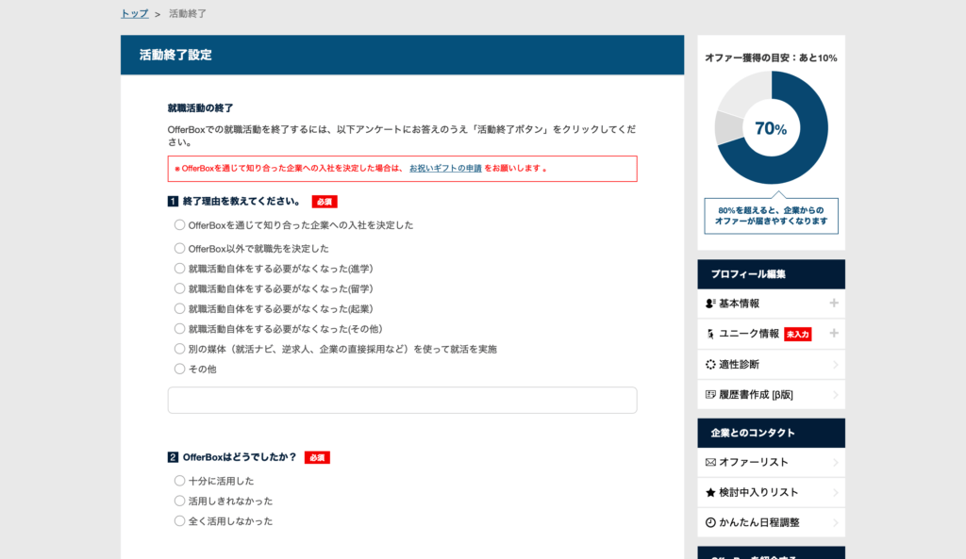Open 履歴書作成 [β版] menu item
Screen dimensions: 966x559
tap(772, 395)
